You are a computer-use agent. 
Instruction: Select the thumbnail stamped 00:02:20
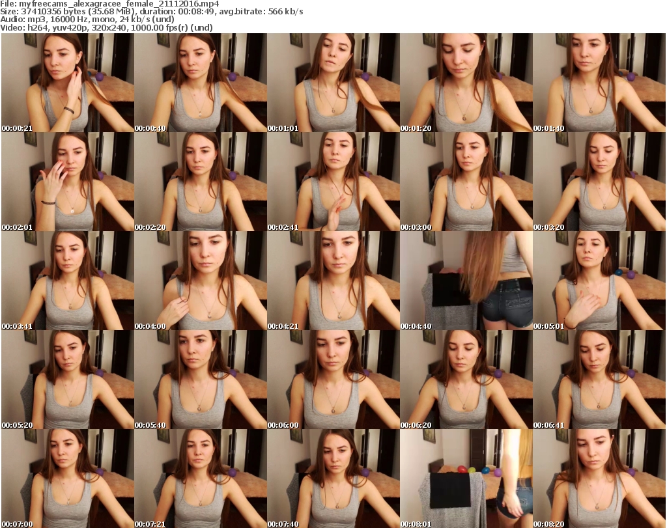201,182
